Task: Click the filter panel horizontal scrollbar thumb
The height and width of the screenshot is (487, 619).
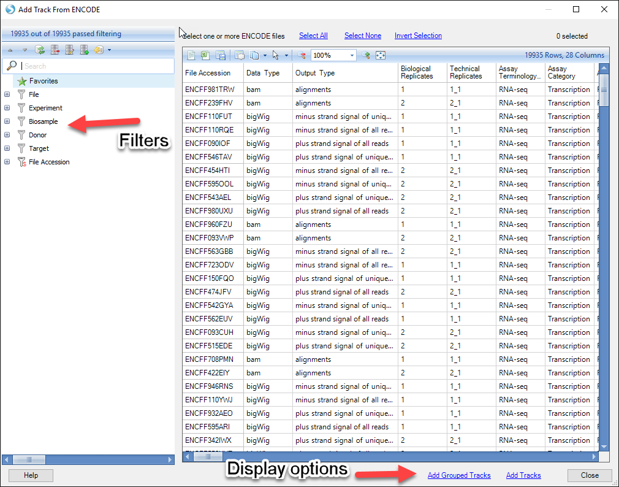Action: 29,460
